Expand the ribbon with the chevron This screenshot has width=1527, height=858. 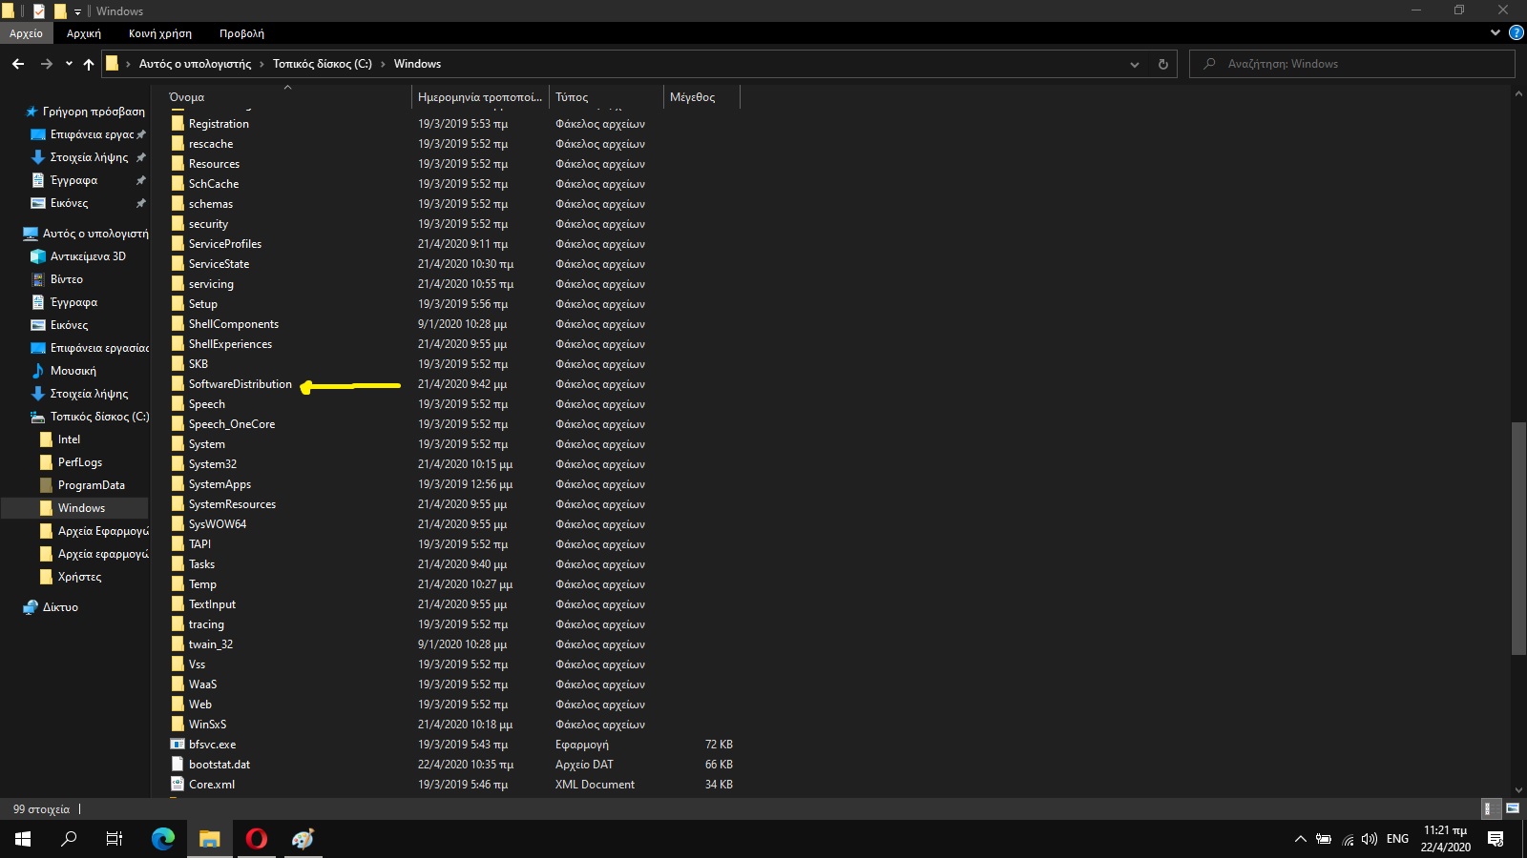1495,32
